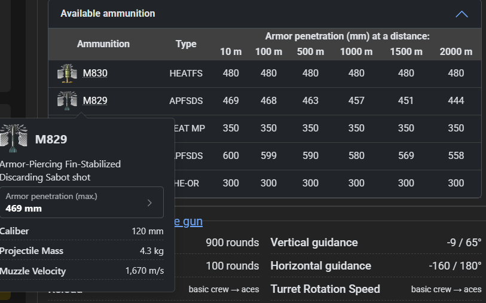Click the Ammunition column header
Screen dimensions: 486x303
[x=103, y=44]
